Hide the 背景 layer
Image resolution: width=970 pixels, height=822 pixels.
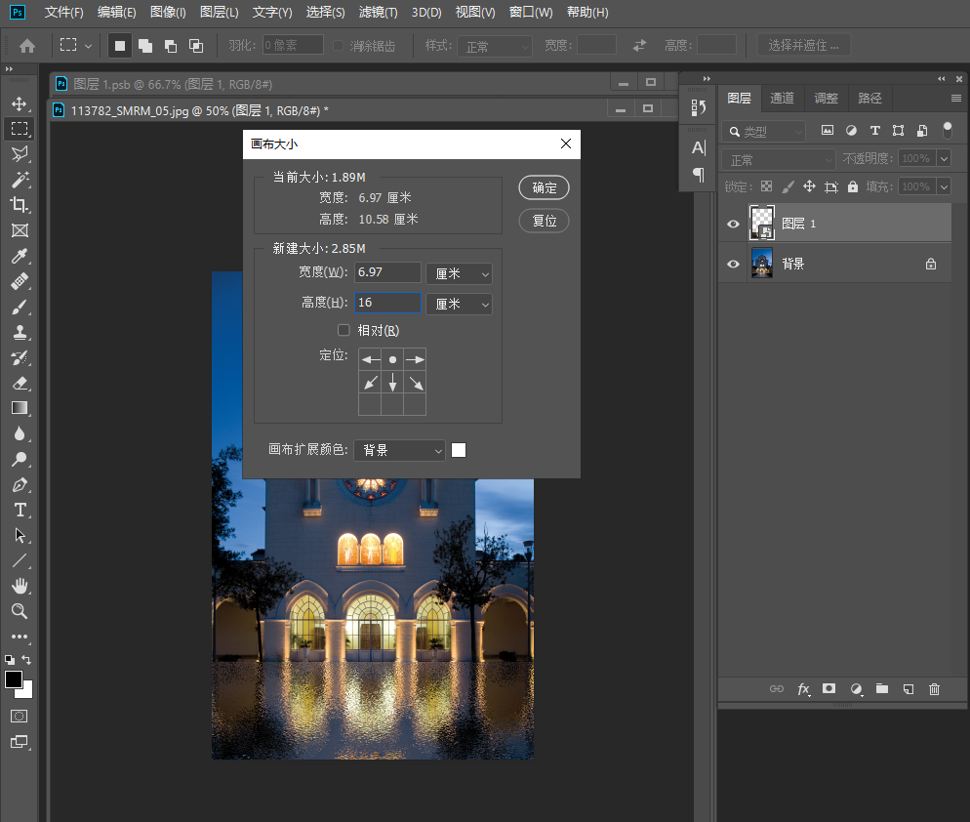tap(733, 265)
